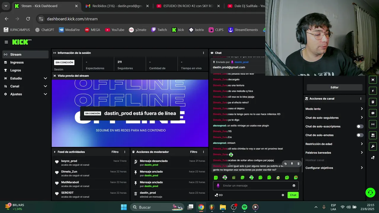379x213 pixels.
Task: Open chat settings gear icon
Action: click(x=283, y=195)
